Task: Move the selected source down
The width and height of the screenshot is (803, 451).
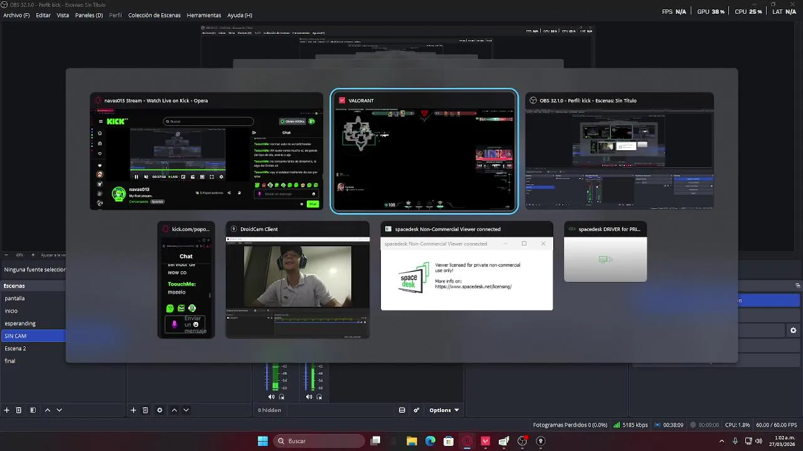Action: click(186, 410)
